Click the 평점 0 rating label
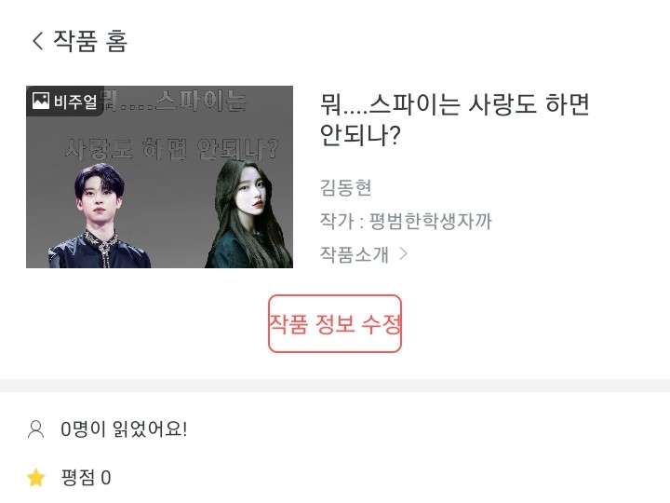This screenshot has width=670, height=503. 86,478
